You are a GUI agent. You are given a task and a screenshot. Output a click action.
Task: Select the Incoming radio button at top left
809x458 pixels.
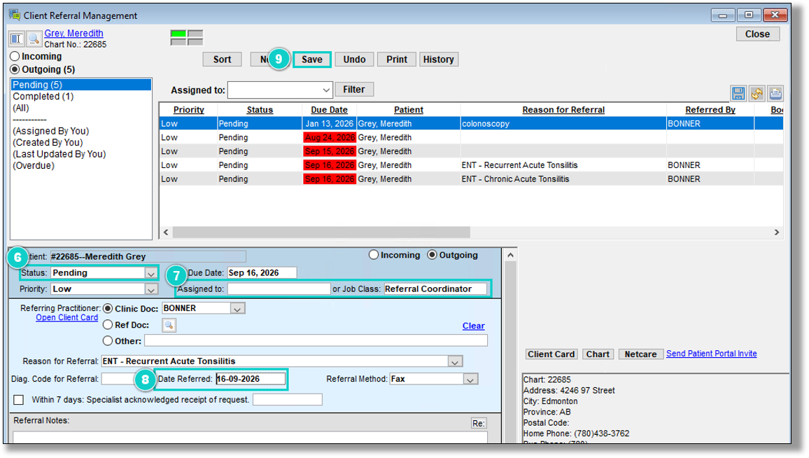[x=15, y=56]
